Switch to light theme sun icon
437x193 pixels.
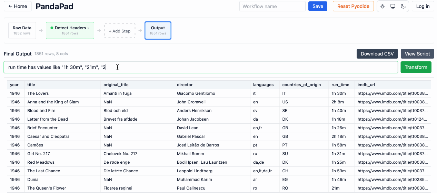click(383, 6)
